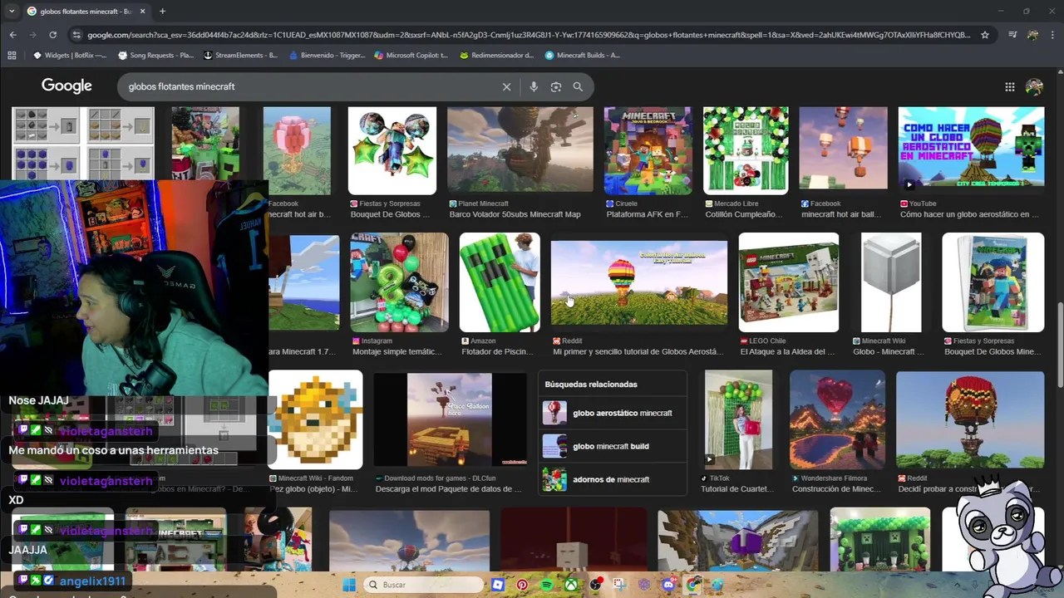The height and width of the screenshot is (598, 1064).
Task: Select the adornos de minecraft related search
Action: 613,479
